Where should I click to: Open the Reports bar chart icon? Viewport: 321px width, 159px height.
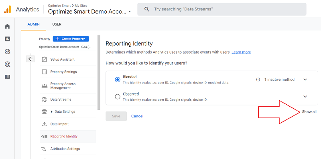7,39
